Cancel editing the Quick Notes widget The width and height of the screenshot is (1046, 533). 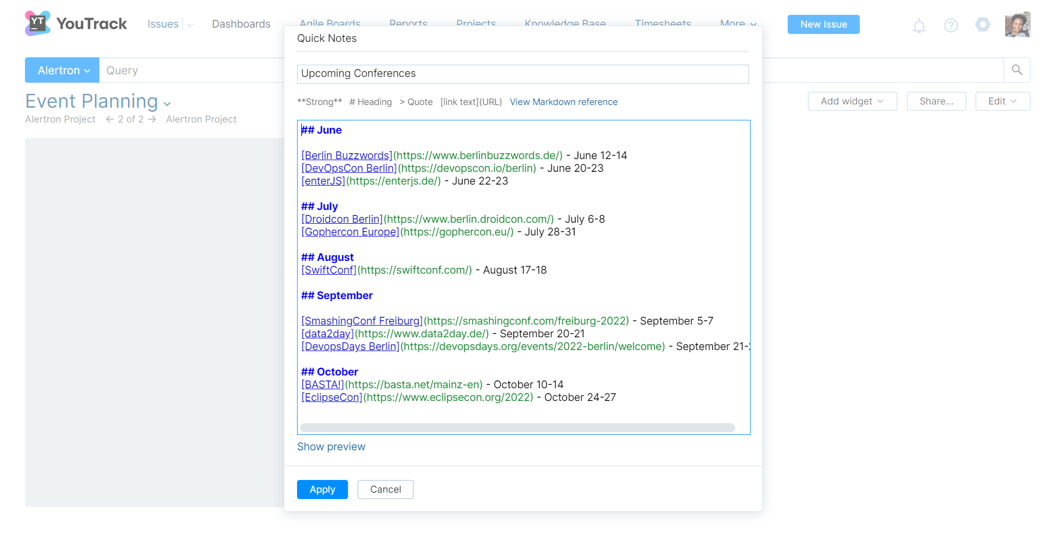385,489
